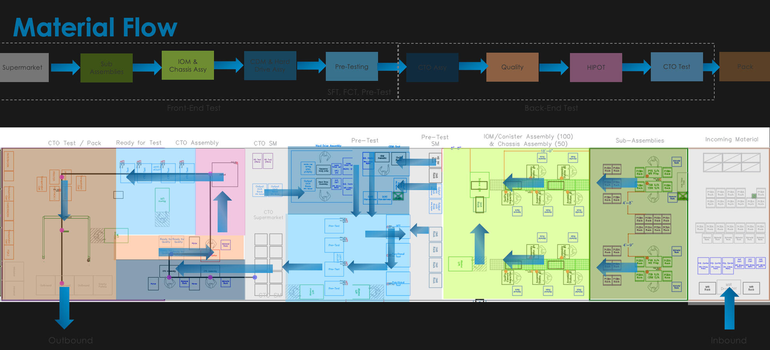Click the upward arrow in the pink CTO Assembly zone
Image resolution: width=770 pixels, height=350 pixels.
[222, 212]
